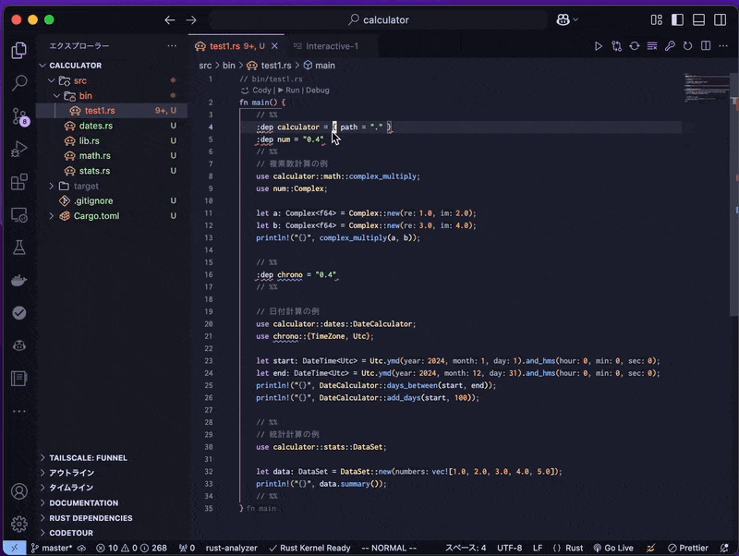Open the Docker whale icon
This screenshot has width=739, height=556.
[18, 281]
